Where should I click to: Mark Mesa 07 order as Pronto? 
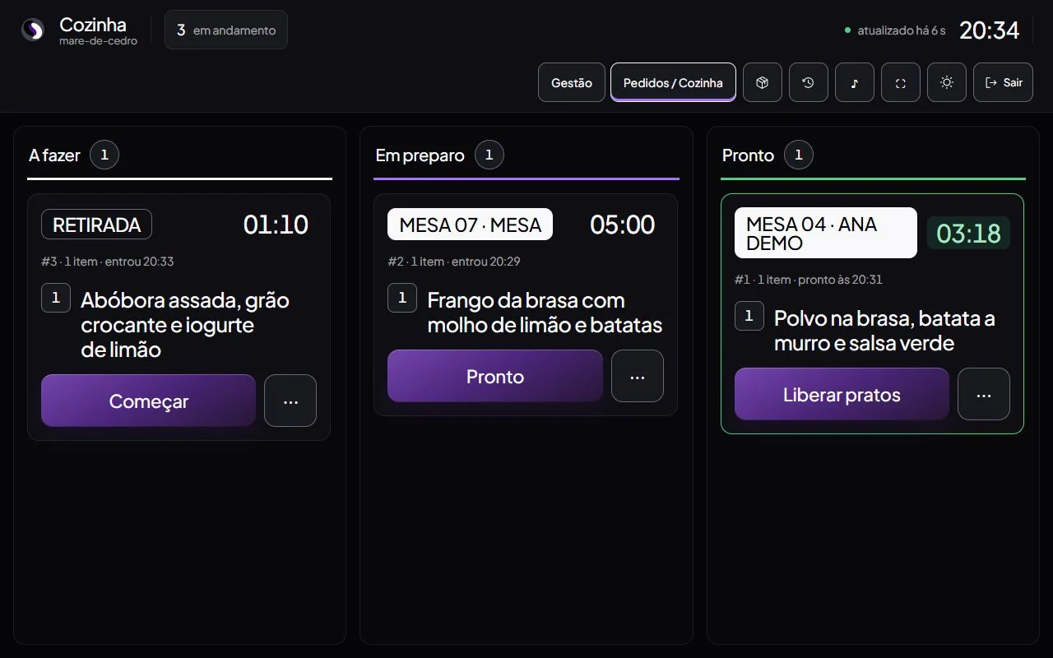tap(495, 376)
